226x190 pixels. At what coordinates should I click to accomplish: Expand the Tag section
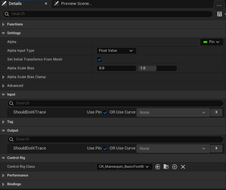click(x=3, y=122)
